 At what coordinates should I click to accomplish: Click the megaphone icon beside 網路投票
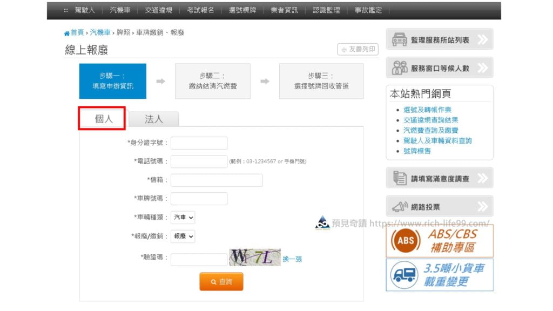click(400, 207)
